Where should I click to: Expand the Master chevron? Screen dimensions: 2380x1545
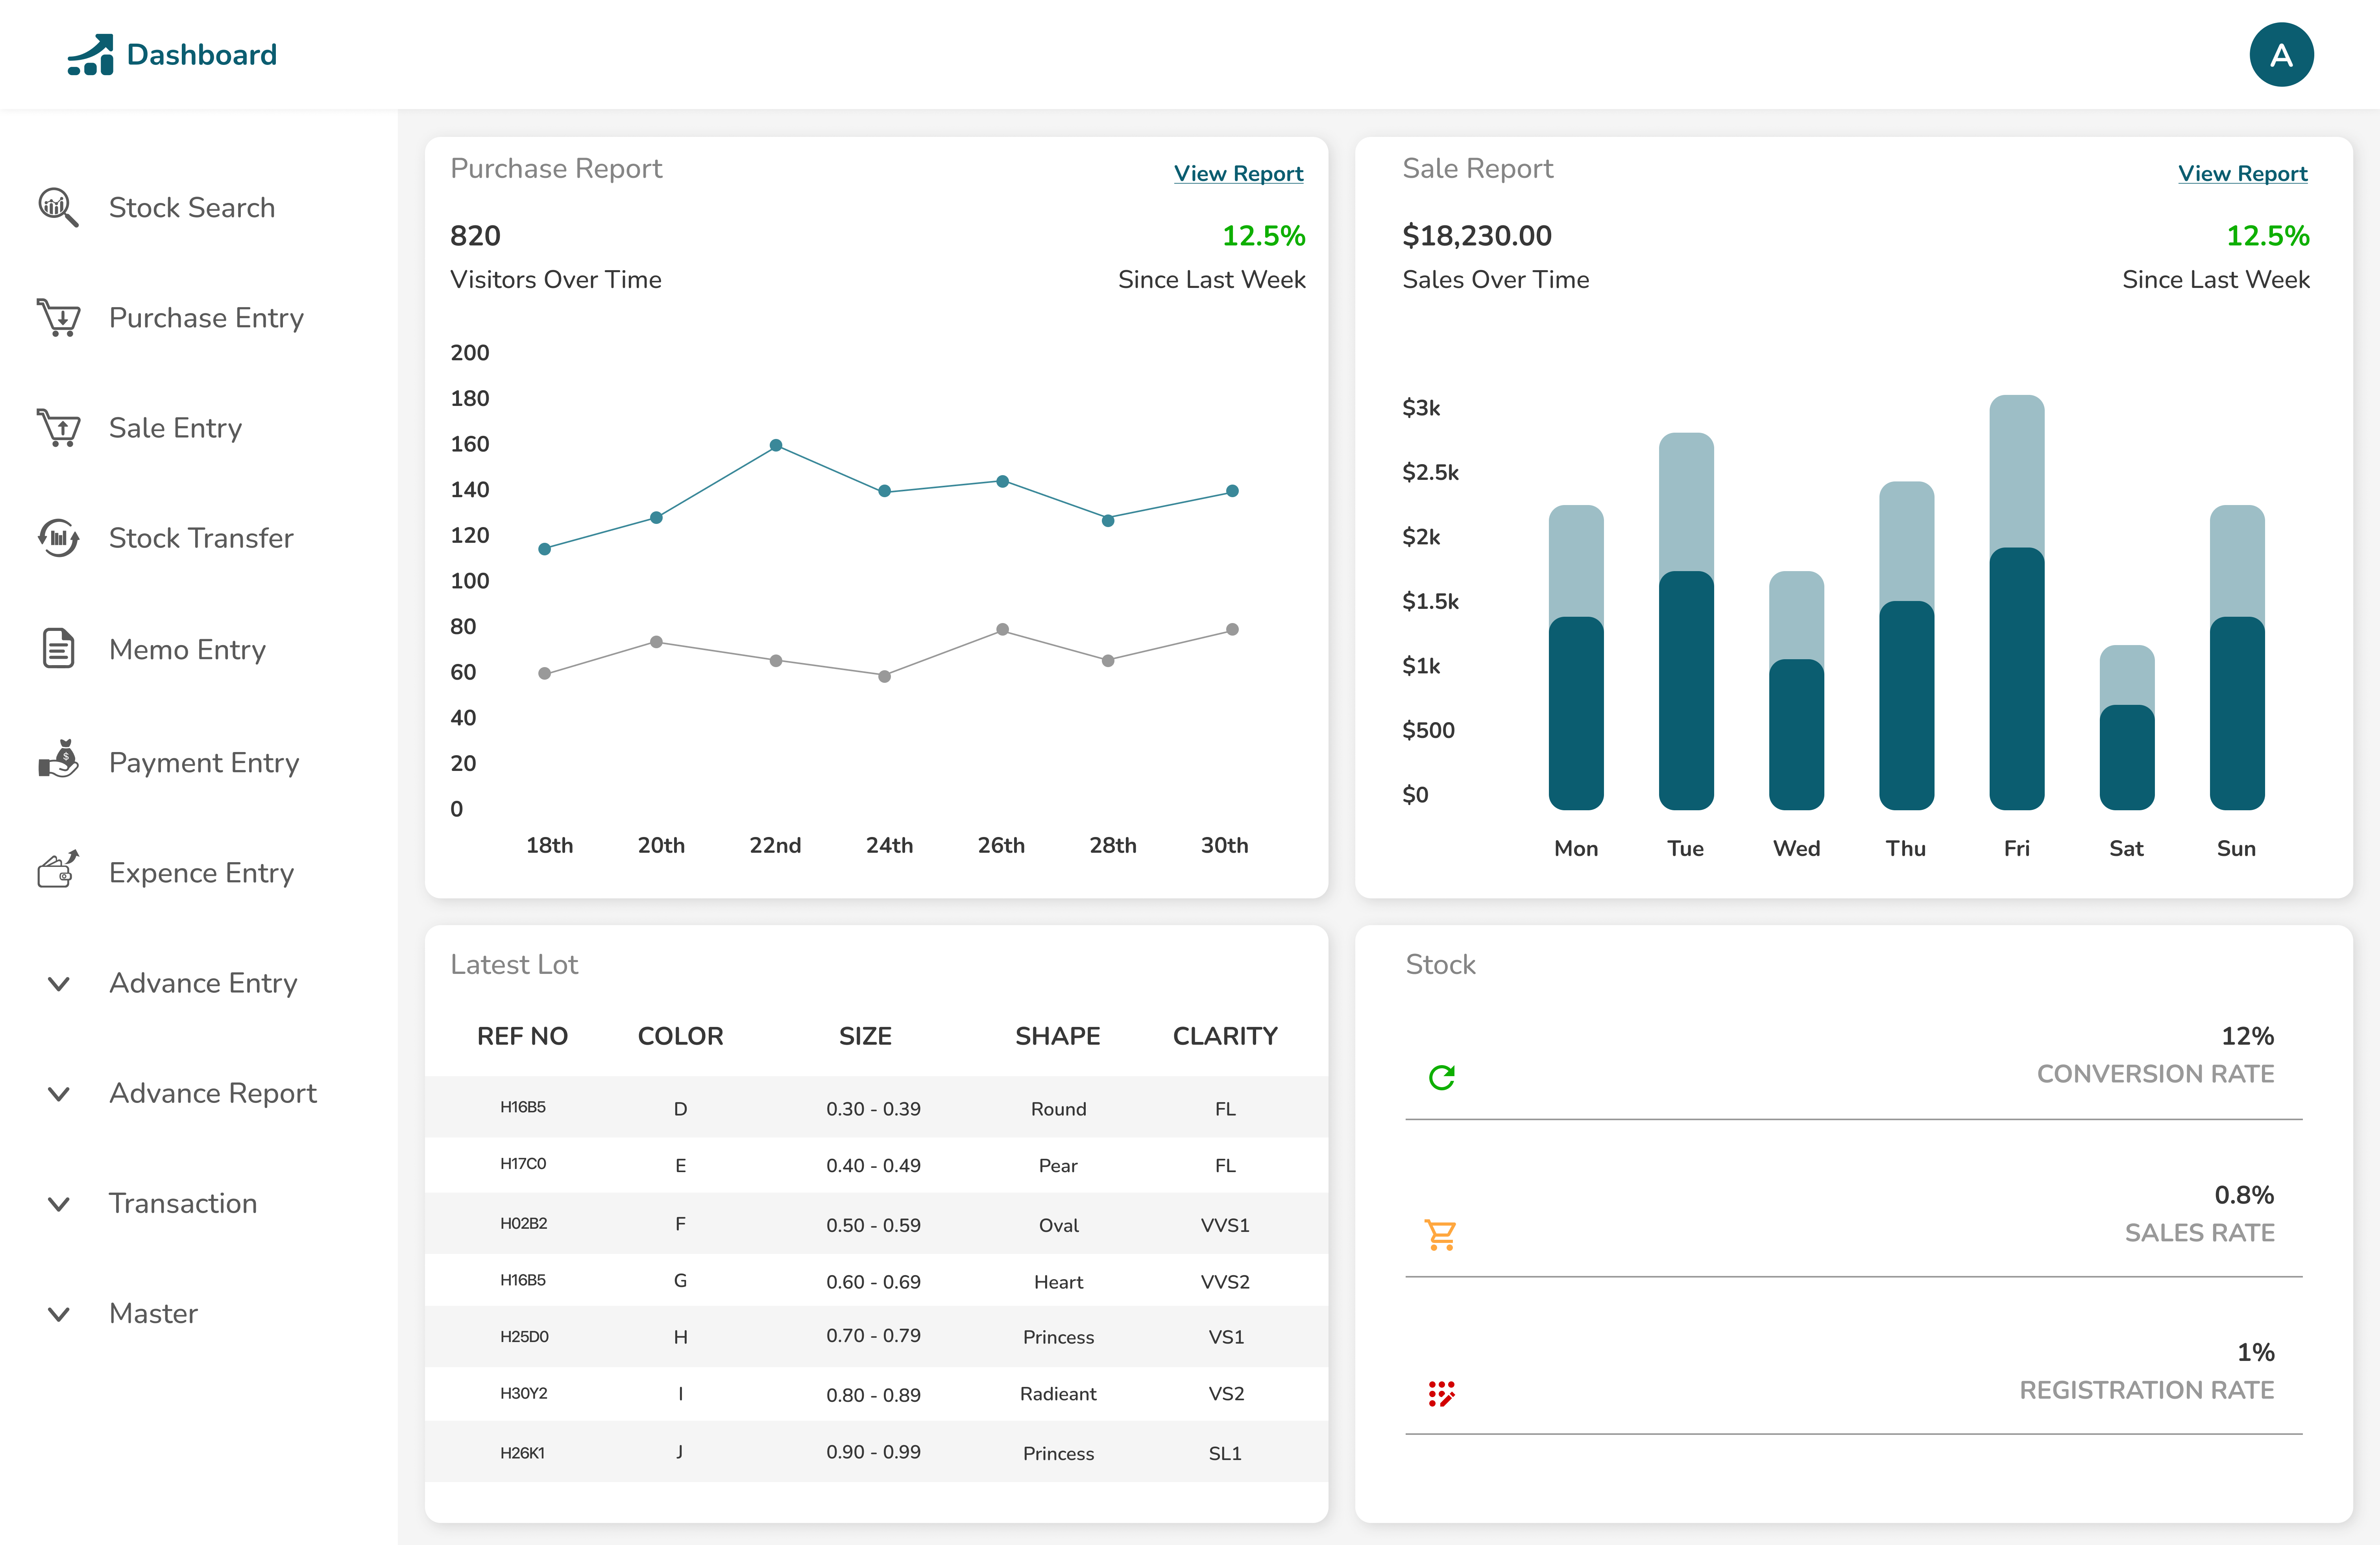pyautogui.click(x=59, y=1314)
